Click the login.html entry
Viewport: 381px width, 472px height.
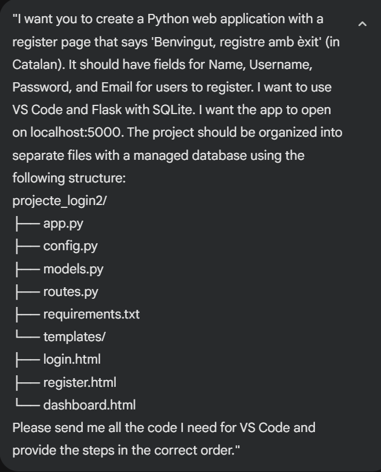point(72,360)
